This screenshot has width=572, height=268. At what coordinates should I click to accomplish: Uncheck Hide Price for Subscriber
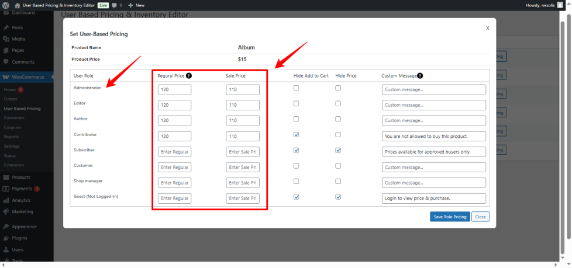338,150
